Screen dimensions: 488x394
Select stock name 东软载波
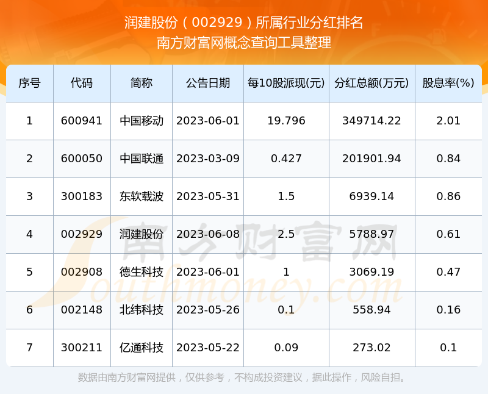coord(142,196)
